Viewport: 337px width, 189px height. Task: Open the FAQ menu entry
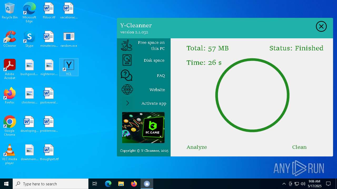tap(161, 76)
